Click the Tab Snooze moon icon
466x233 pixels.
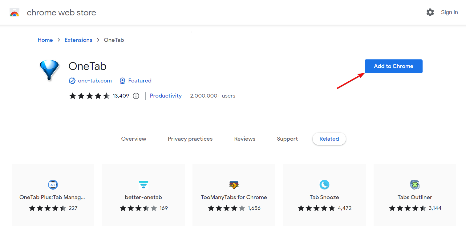tap(324, 185)
